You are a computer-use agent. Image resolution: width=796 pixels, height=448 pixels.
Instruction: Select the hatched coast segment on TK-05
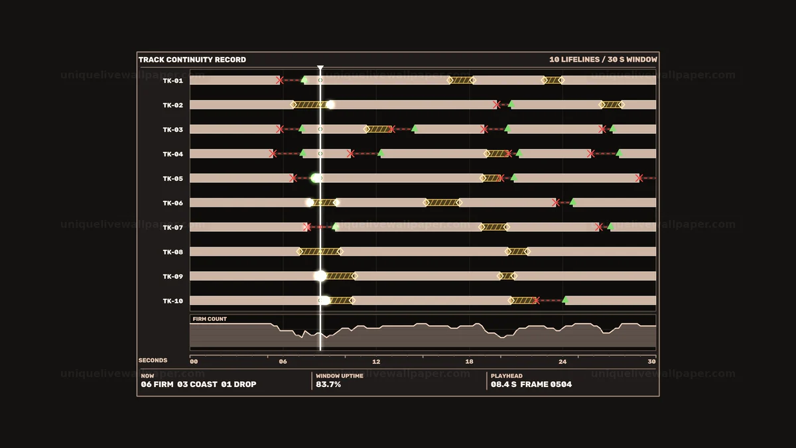tap(492, 178)
